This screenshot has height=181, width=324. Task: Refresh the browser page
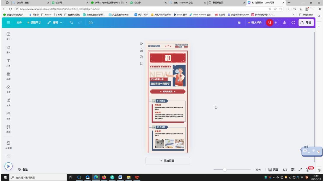click(x=11, y=9)
